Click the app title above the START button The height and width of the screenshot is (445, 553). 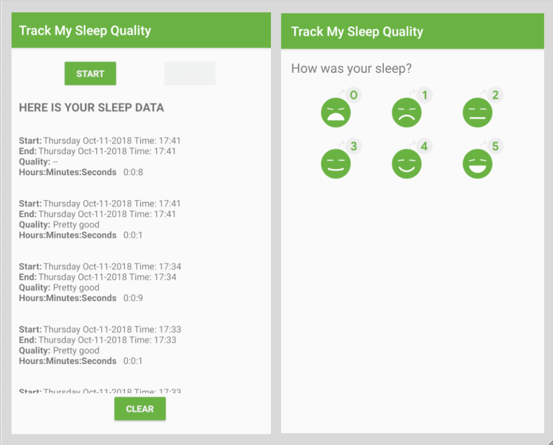tap(85, 31)
